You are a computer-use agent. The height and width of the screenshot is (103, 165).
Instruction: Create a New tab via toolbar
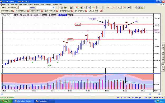coord(14,8)
